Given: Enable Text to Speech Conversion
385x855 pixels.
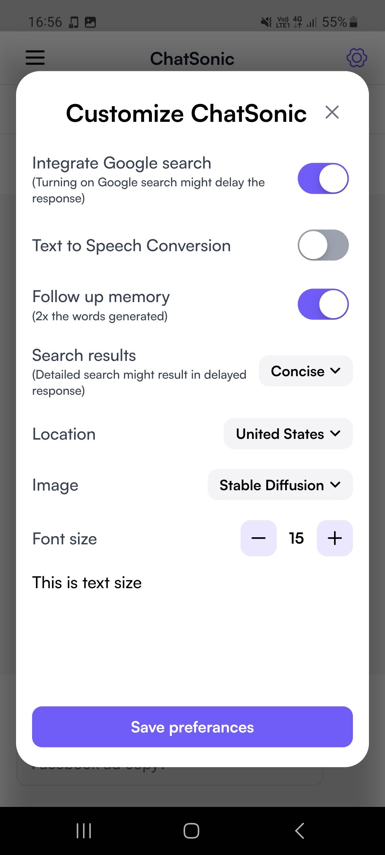Looking at the screenshot, I should pyautogui.click(x=323, y=245).
